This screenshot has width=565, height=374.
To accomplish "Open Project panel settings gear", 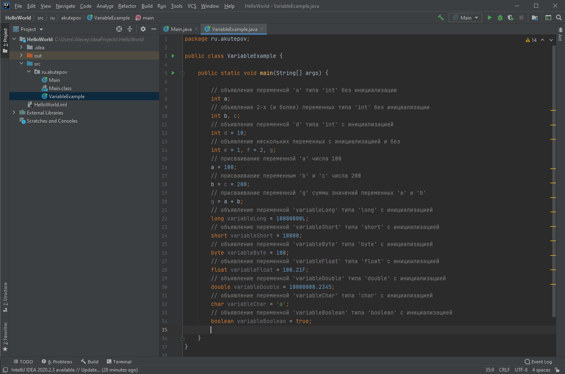I will (x=143, y=29).
